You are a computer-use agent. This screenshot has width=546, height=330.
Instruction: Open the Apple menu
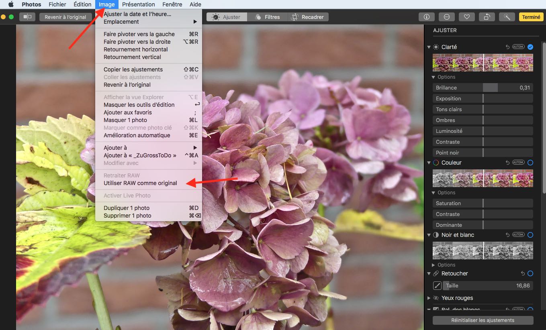coord(11,4)
